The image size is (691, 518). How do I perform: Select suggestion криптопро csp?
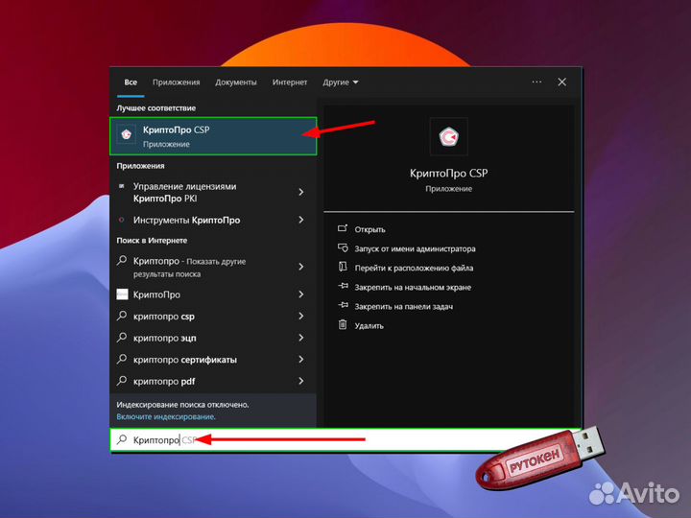click(213, 317)
